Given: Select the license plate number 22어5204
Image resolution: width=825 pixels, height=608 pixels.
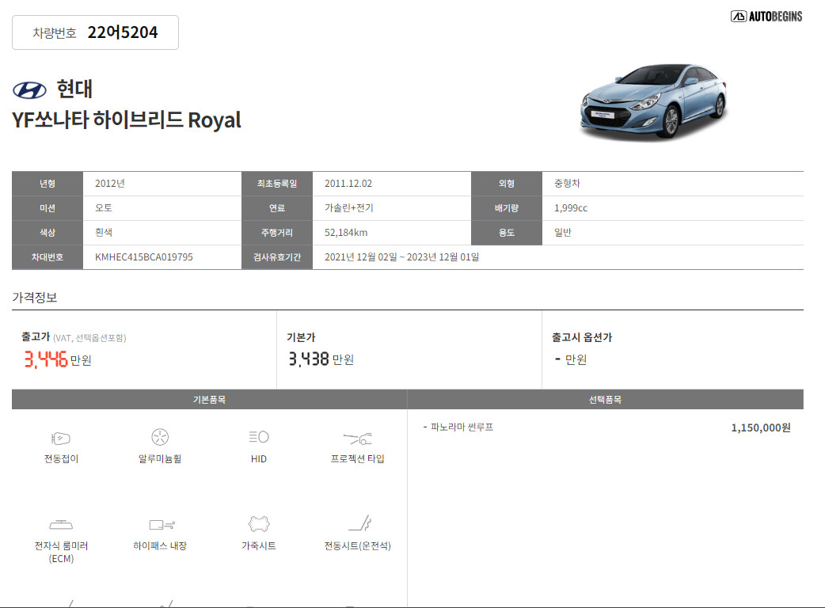Looking at the screenshot, I should (123, 32).
